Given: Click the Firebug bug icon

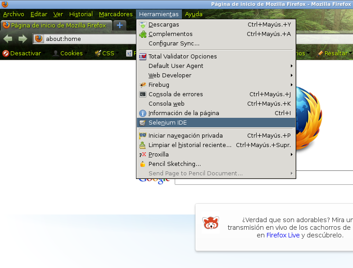Looking at the screenshot, I should (x=143, y=85).
